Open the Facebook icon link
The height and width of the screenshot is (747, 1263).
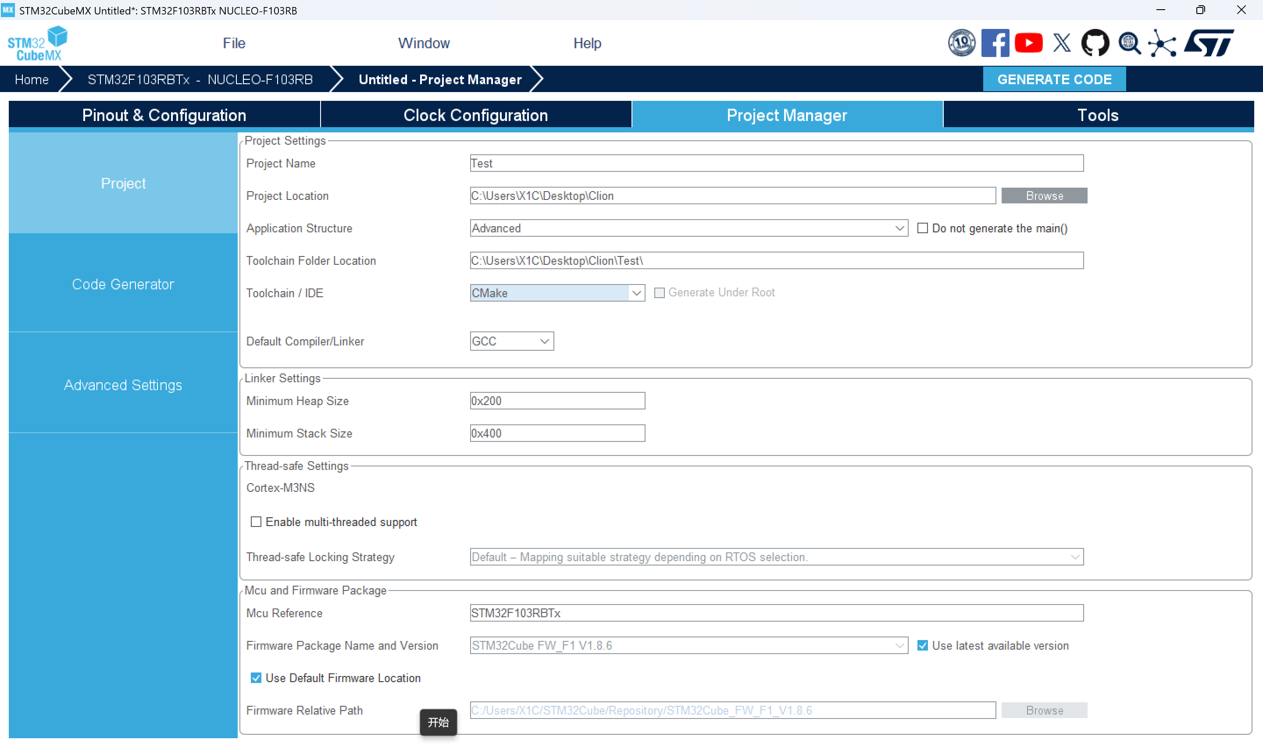[x=995, y=43]
